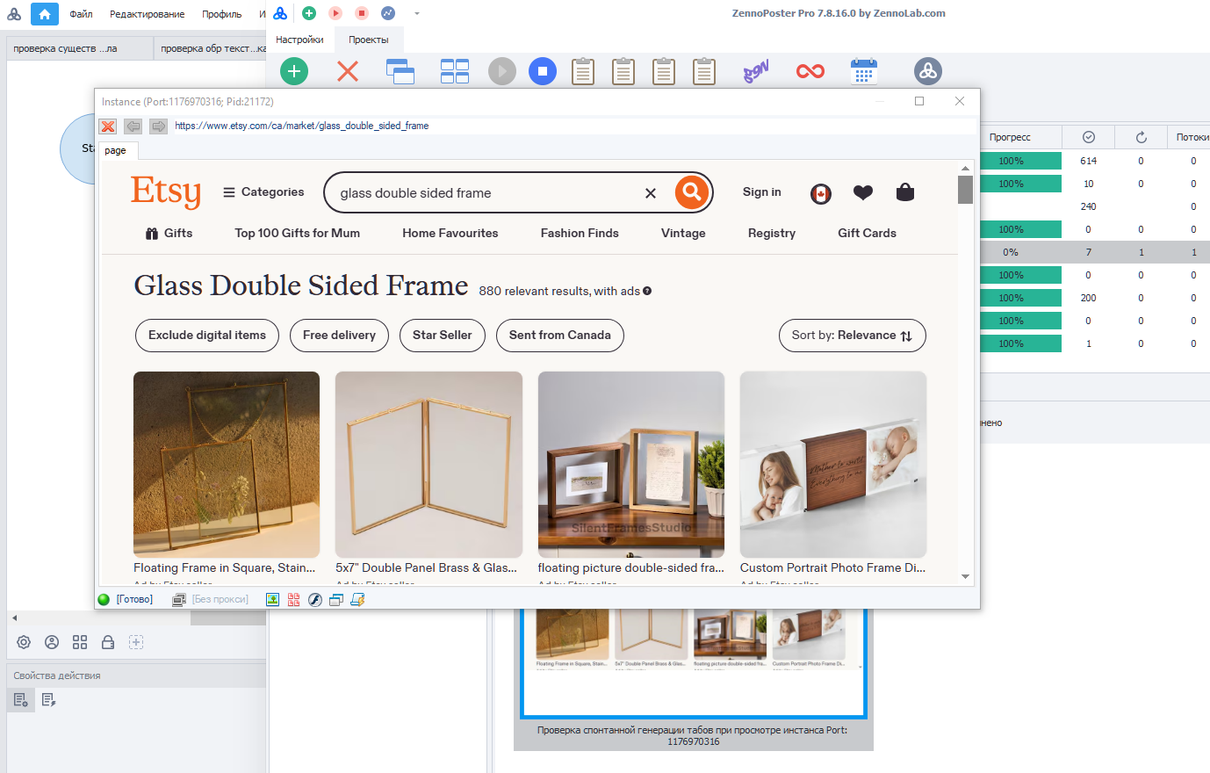Toggle the 'Sent from Canada' filter
The width and height of the screenshot is (1210, 773).
[x=560, y=336]
